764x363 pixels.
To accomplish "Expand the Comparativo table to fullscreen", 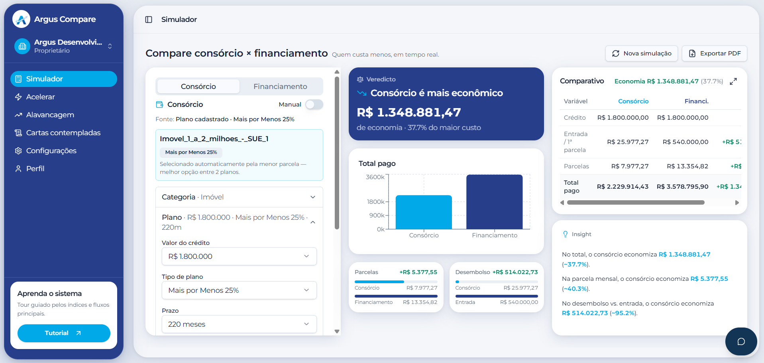I will (733, 81).
